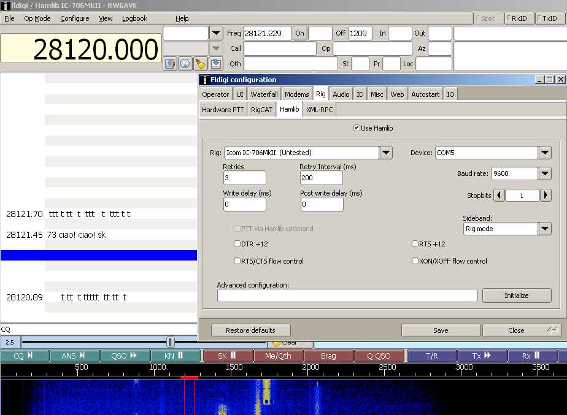Click the save contact icon
Viewport: 567px width, 415px height.
pyautogui.click(x=216, y=63)
